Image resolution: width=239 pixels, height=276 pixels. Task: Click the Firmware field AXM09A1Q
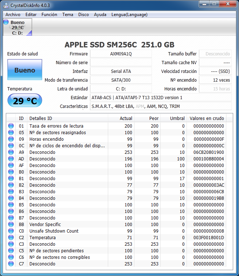121,54
